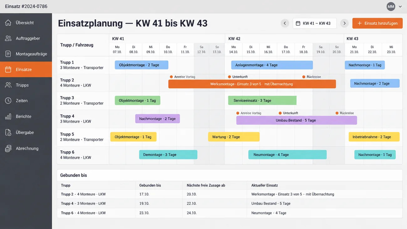The image size is (407, 229).
Task: Go to next weeks with right arrow
Action: (344, 23)
